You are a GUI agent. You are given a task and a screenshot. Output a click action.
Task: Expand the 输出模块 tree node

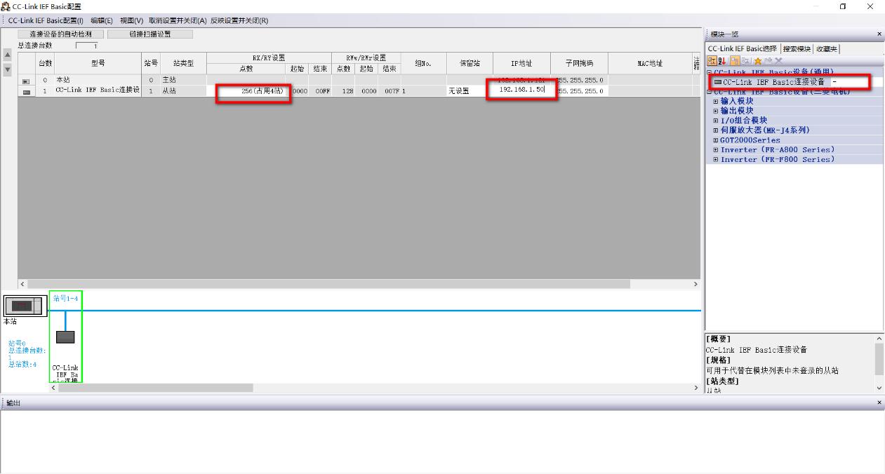click(x=716, y=111)
